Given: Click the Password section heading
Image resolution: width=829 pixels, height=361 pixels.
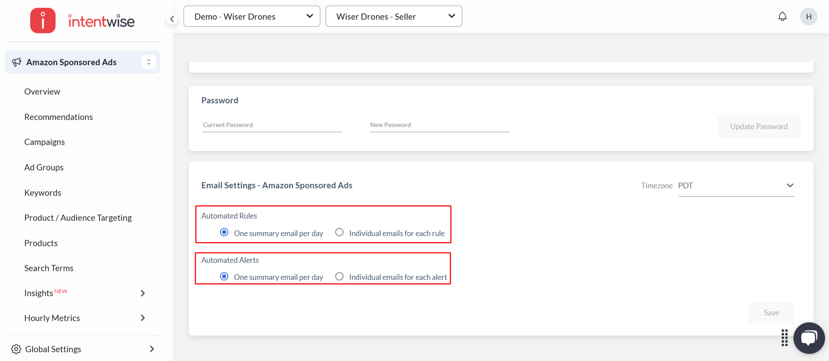Looking at the screenshot, I should pyautogui.click(x=220, y=100).
